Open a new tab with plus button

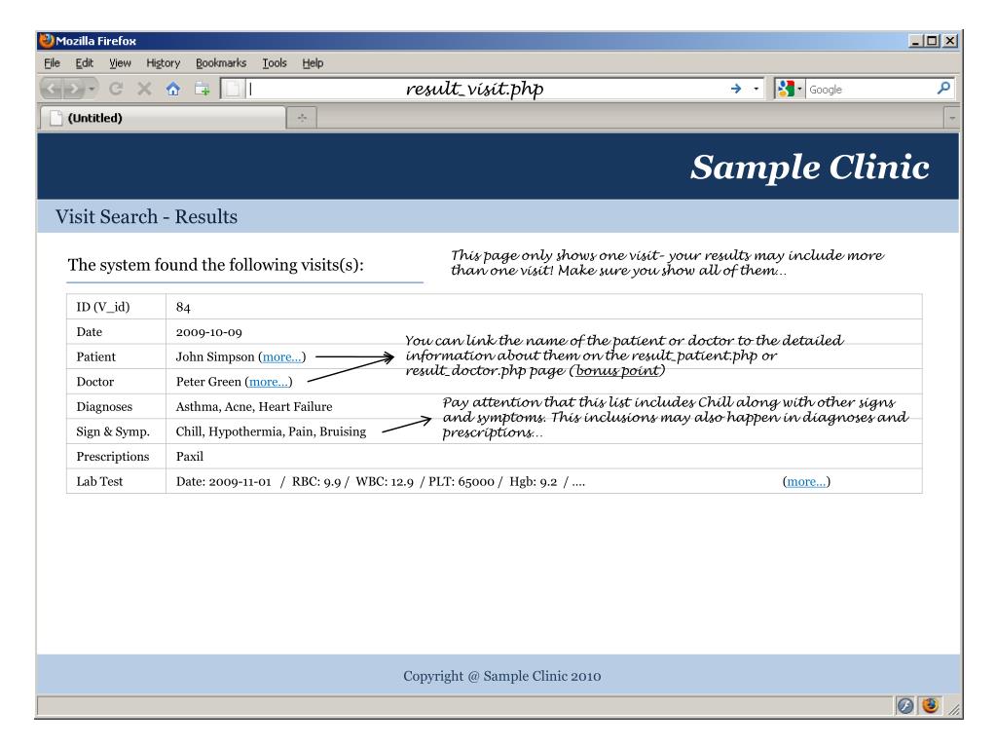click(302, 118)
